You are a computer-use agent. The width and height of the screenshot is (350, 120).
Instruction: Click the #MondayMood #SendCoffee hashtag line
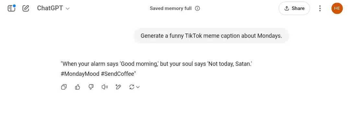(99, 74)
